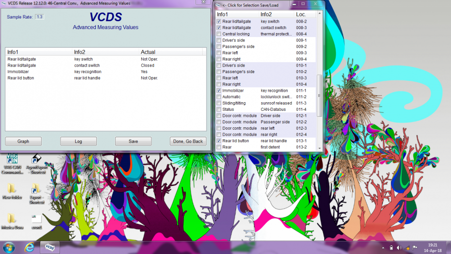Check Sliding/tilting sunroof released box
This screenshot has width=451, height=254.
218,103
